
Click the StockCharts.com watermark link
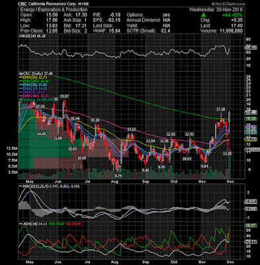tap(228, 4)
